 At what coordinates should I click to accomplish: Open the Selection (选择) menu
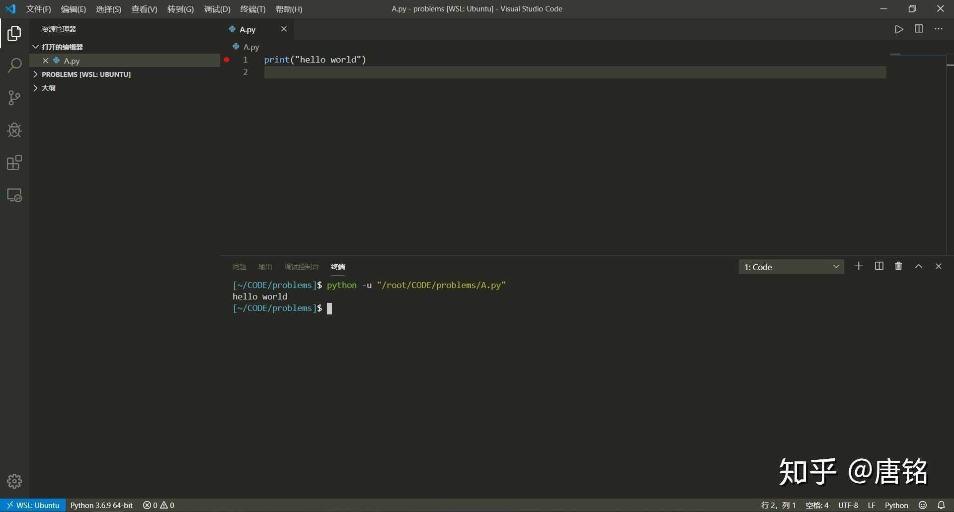[108, 9]
